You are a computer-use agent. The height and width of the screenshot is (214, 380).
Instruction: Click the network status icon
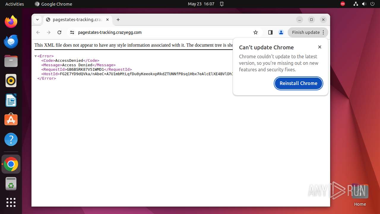tap(356, 4)
